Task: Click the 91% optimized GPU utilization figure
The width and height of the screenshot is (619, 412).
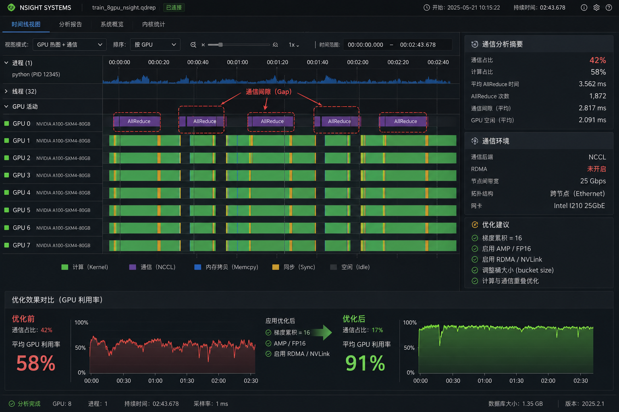Action: click(x=365, y=363)
